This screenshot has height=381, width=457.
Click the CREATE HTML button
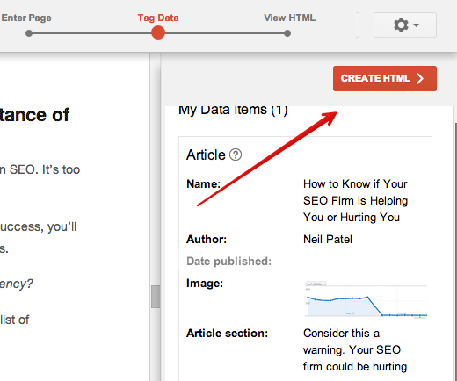385,79
